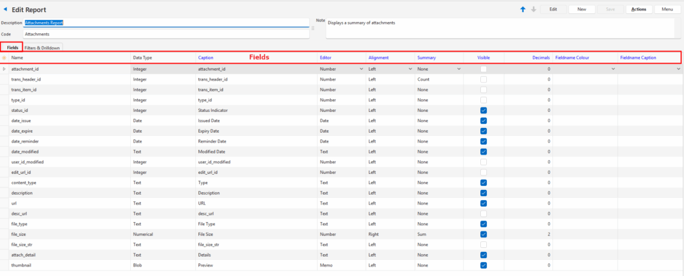Switch to Filters & Drilldown tab
Screen dimensions: 684x276
pos(43,47)
